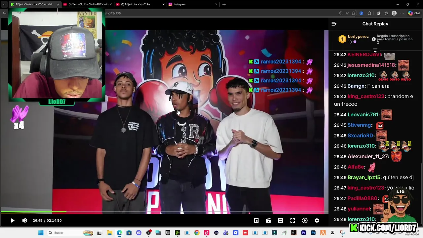
Task: Open a new browser tab
Action: (x=224, y=4)
